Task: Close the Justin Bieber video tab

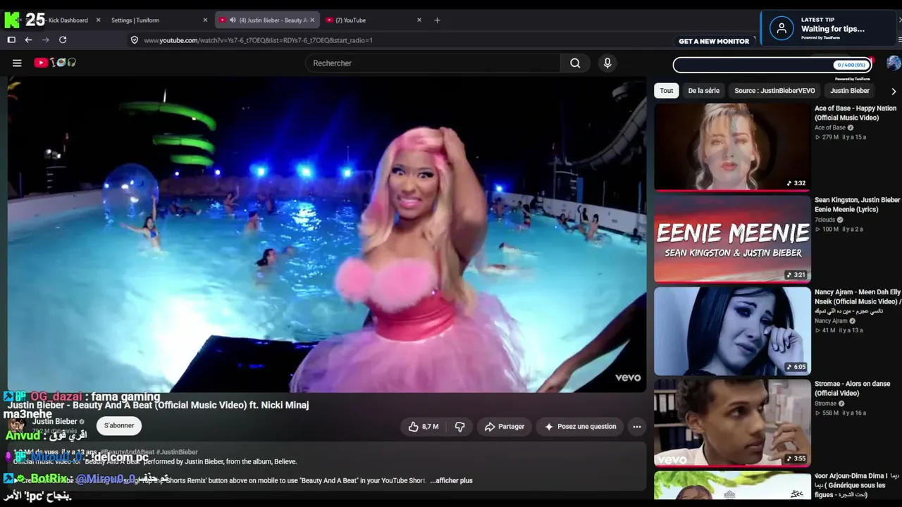Action: [x=312, y=20]
